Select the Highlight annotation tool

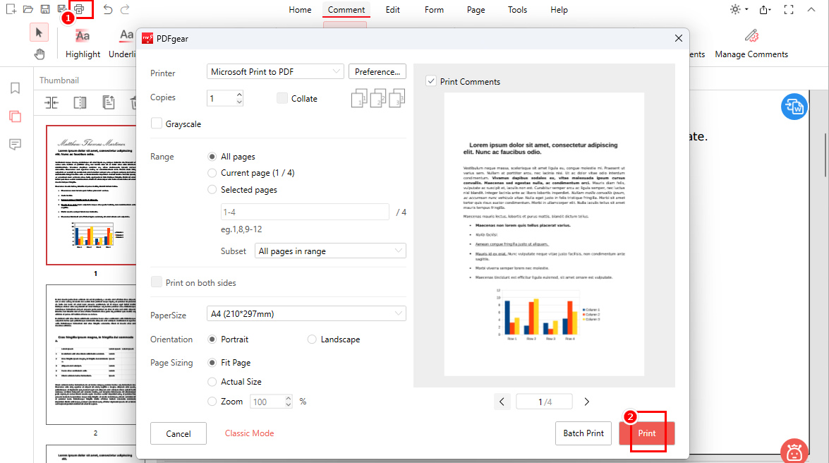[x=83, y=40]
